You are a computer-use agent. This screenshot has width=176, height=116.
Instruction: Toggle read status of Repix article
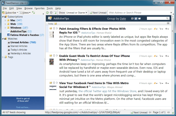click(50, 28)
